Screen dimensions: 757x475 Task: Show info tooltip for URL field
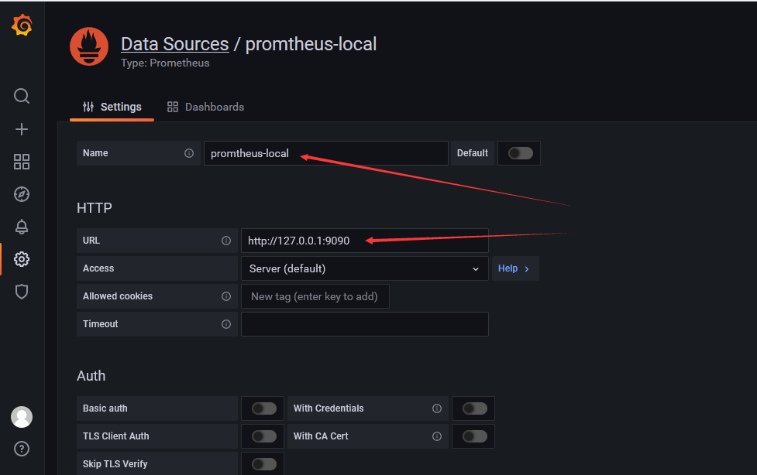(226, 241)
